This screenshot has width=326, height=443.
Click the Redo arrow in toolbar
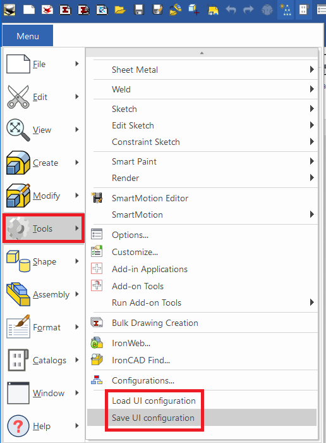pyautogui.click(x=248, y=10)
